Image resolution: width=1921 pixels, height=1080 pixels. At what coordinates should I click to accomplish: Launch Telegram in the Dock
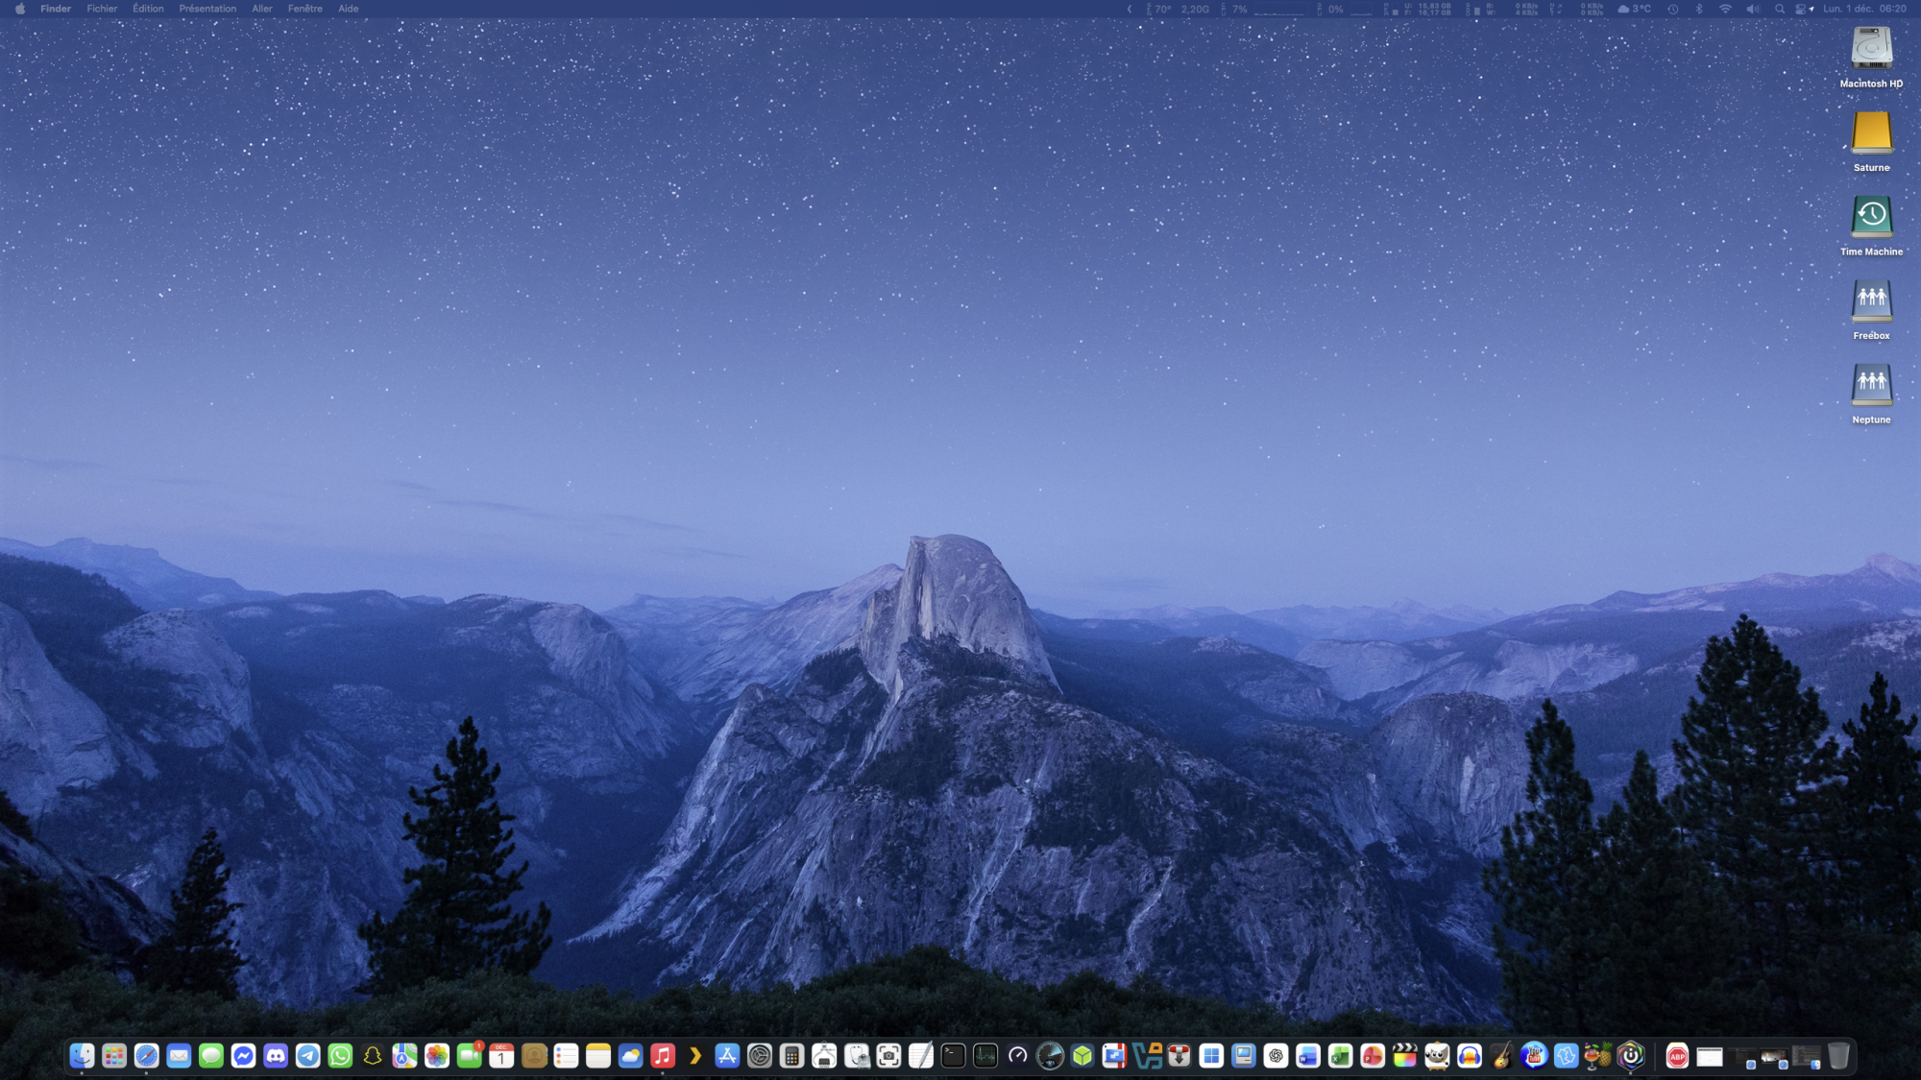coord(308,1056)
